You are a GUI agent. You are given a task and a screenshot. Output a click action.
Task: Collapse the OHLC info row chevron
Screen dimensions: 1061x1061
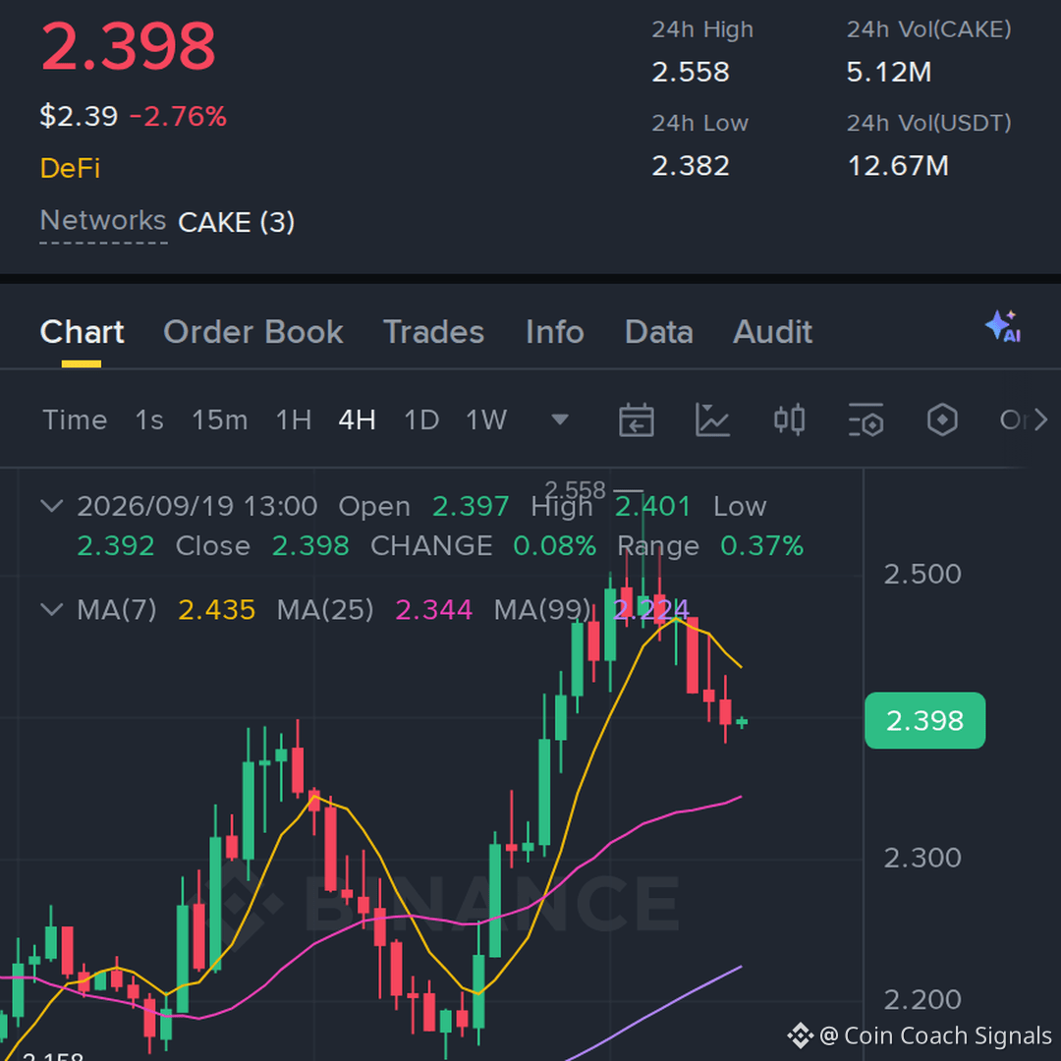click(52, 506)
